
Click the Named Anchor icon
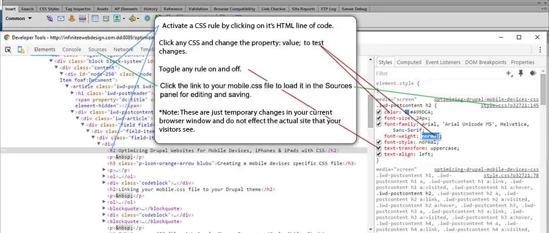[72, 18]
